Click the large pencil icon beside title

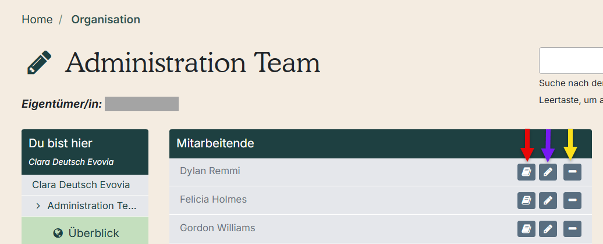click(39, 62)
